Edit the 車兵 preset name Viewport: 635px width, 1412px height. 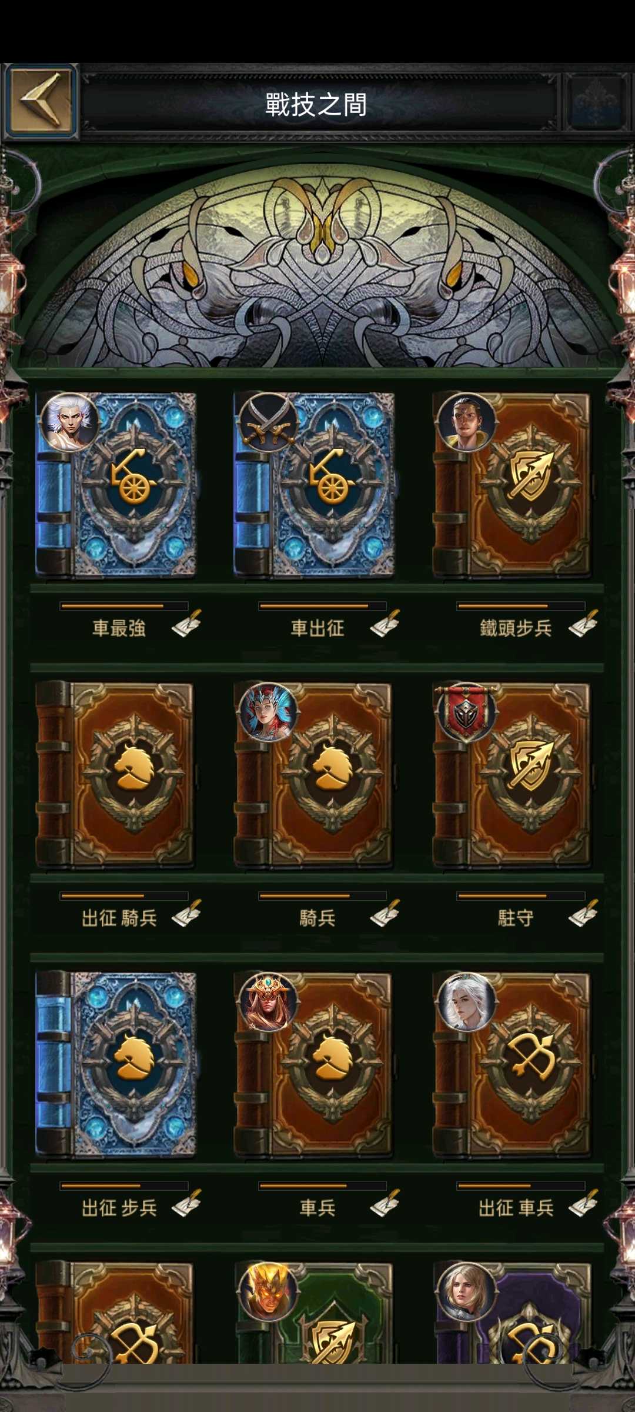coord(385,1203)
